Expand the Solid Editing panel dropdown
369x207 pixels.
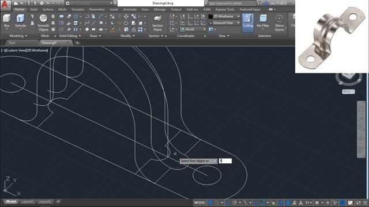click(70, 36)
